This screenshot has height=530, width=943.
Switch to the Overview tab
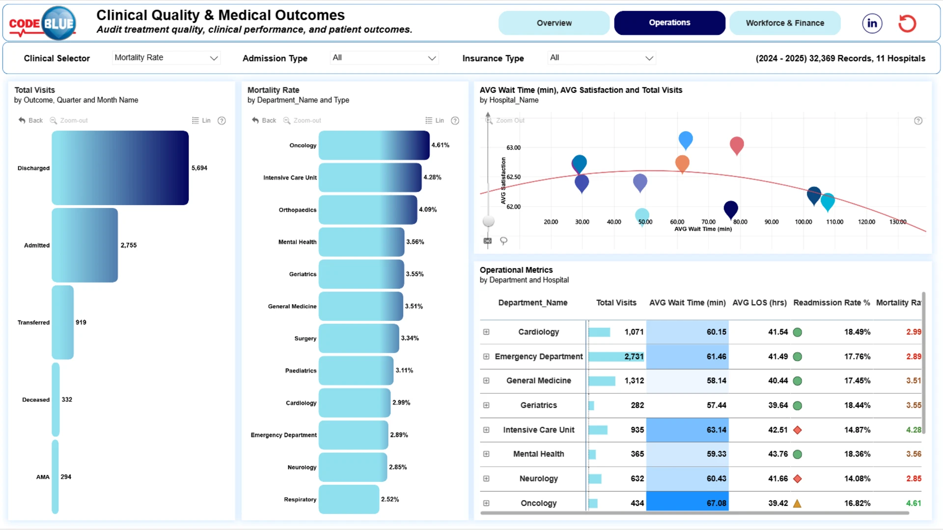point(554,23)
